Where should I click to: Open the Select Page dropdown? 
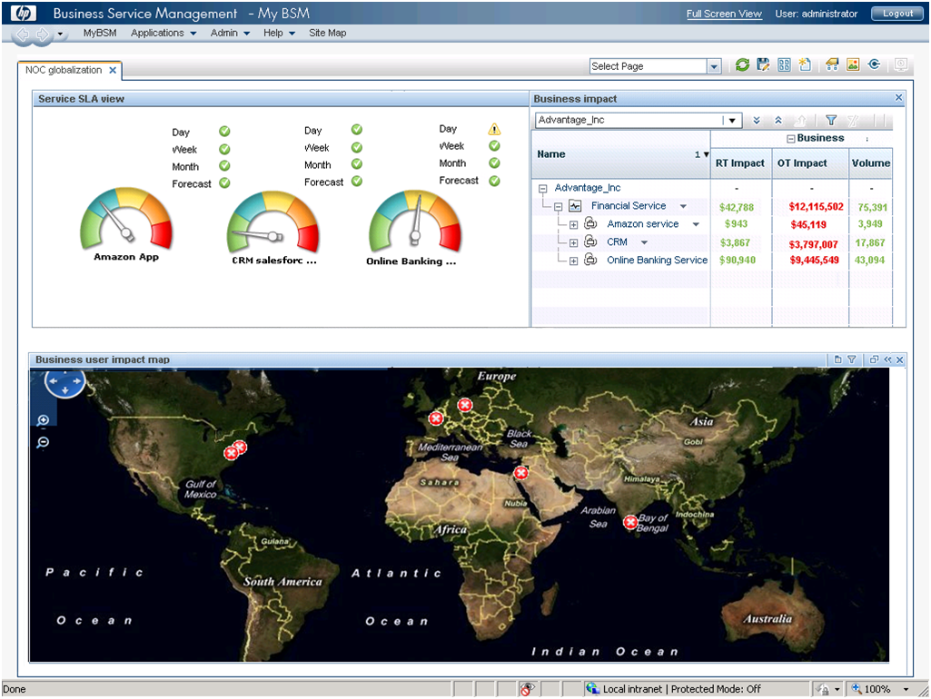[x=714, y=66]
